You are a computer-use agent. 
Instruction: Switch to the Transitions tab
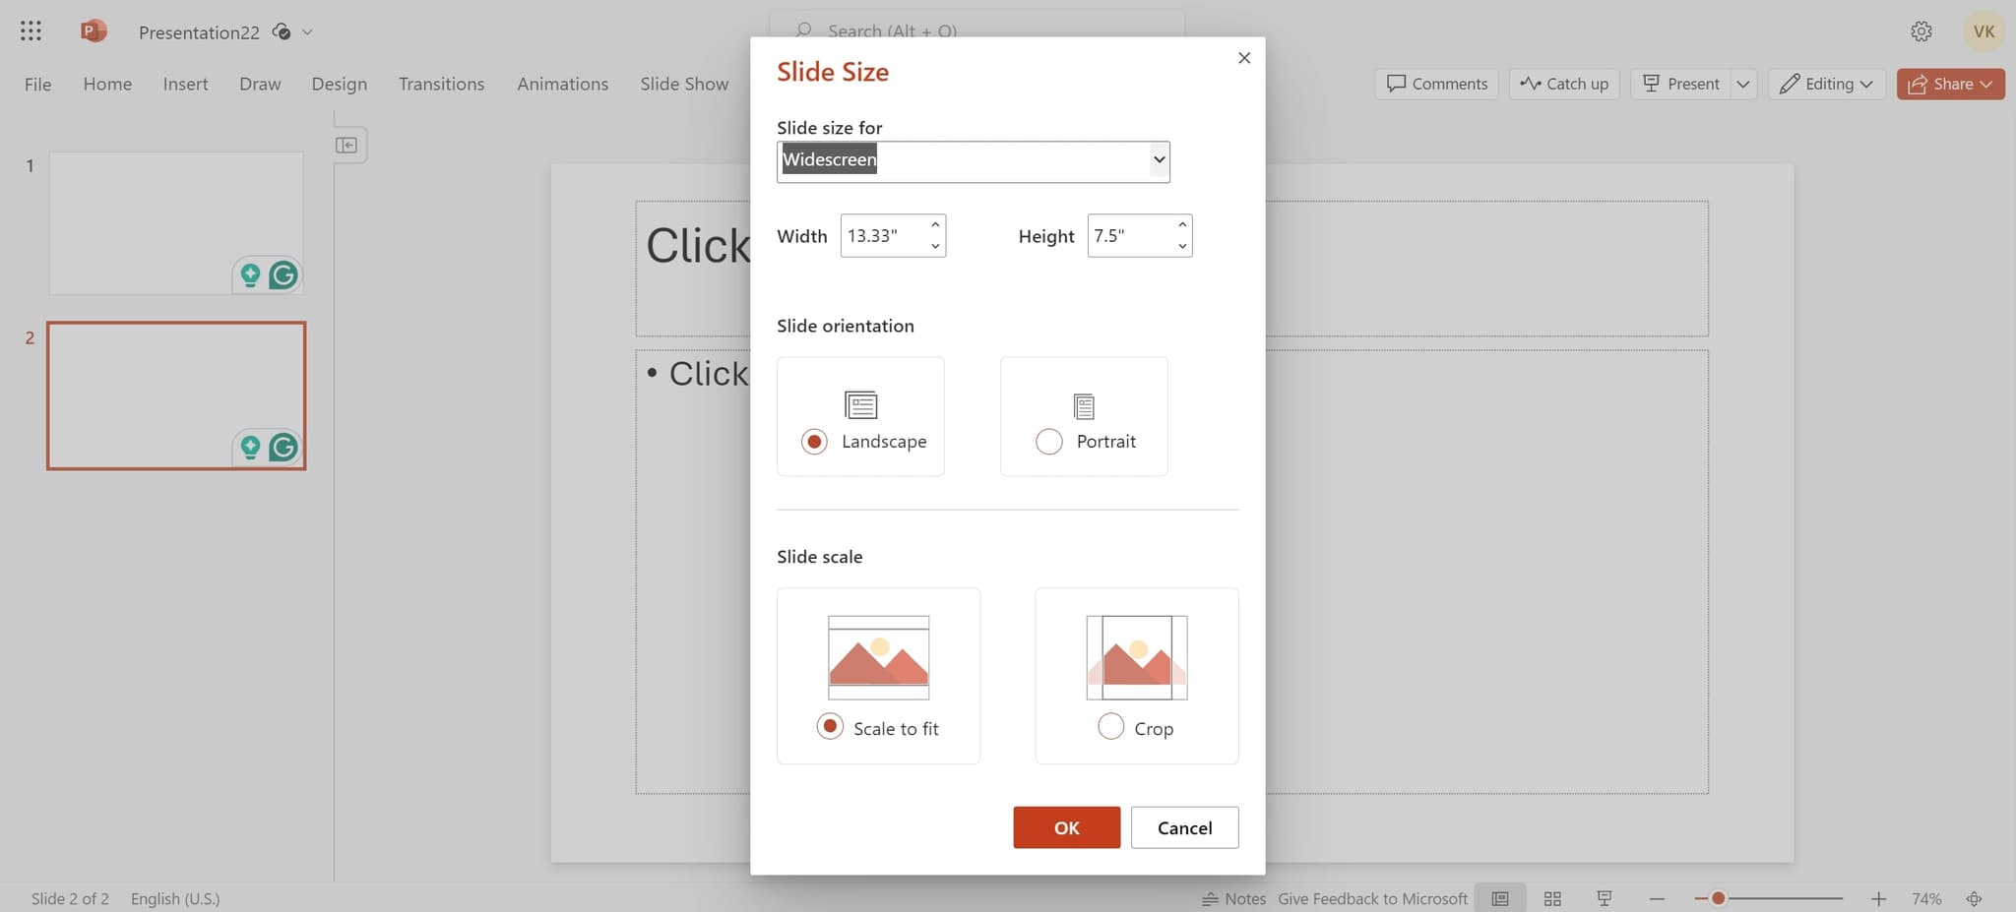tap(441, 84)
